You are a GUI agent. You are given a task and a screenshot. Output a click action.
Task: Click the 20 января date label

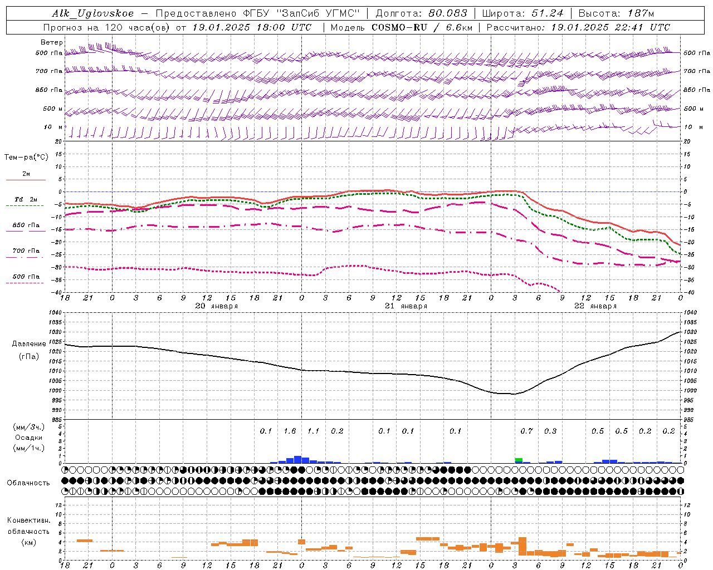coord(216,306)
